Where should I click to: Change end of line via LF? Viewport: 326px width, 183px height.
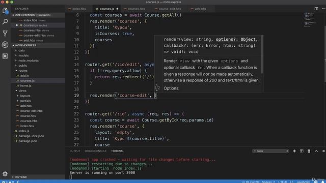coord(291,182)
